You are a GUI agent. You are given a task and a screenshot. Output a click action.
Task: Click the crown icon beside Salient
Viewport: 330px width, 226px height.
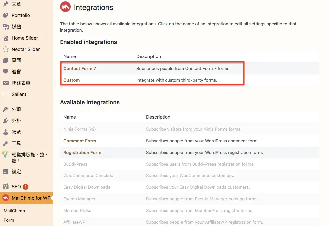click(x=6, y=94)
